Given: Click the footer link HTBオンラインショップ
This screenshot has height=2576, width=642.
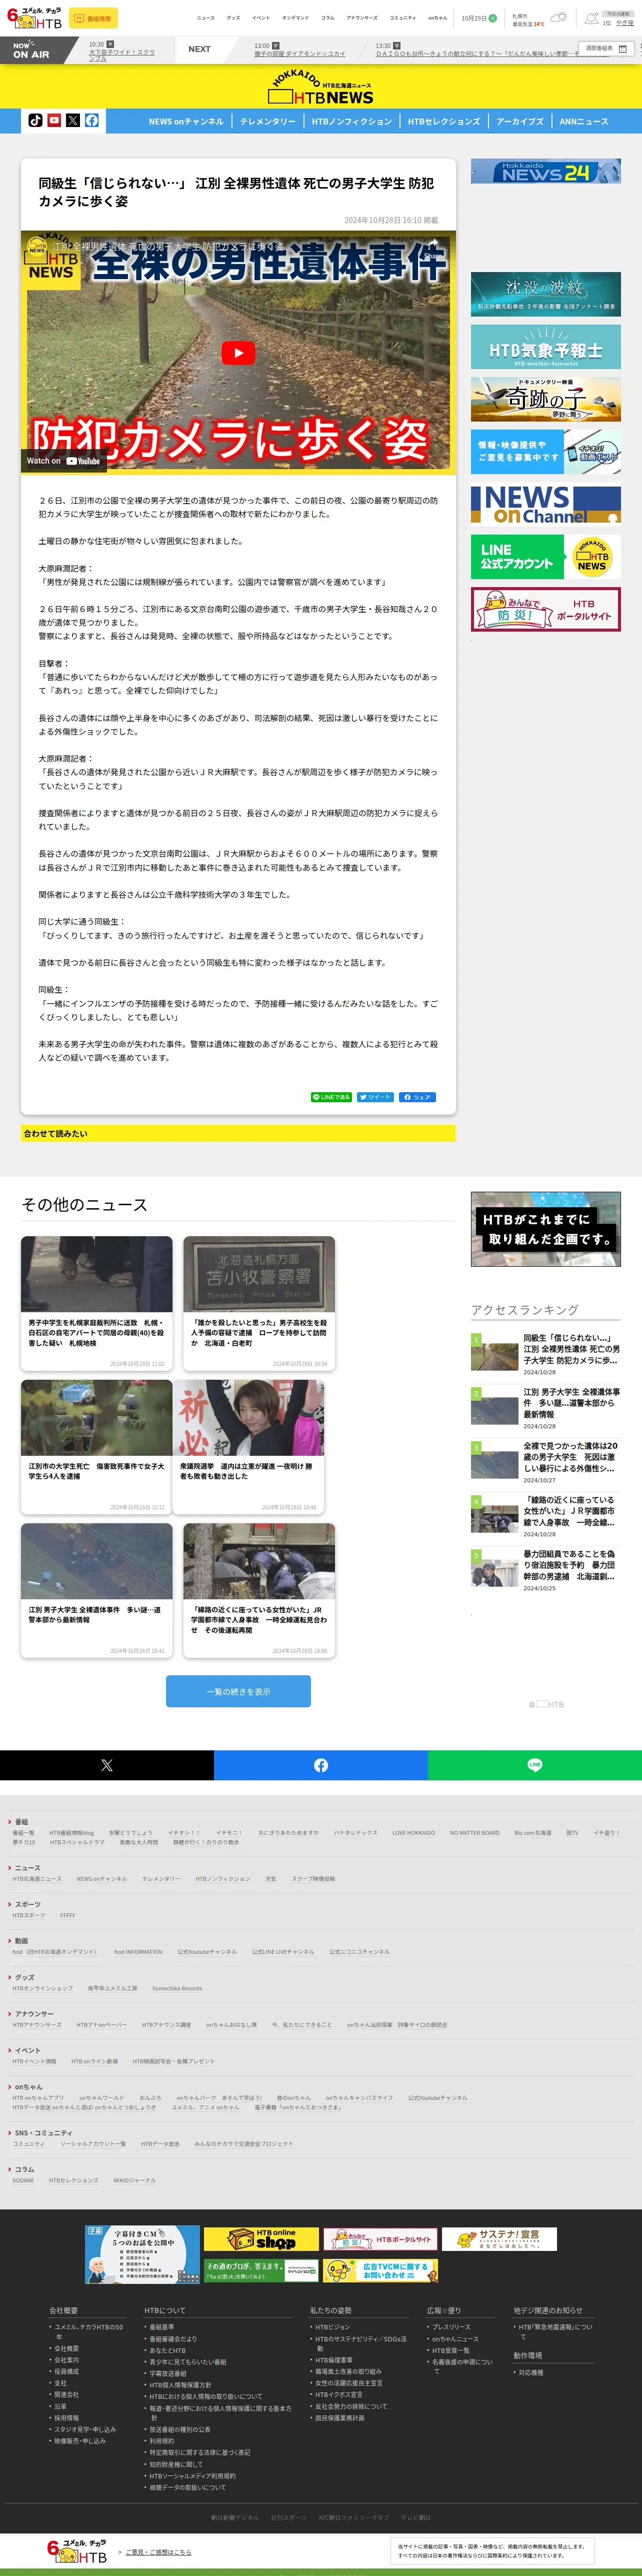Looking at the screenshot, I should tap(43, 1988).
